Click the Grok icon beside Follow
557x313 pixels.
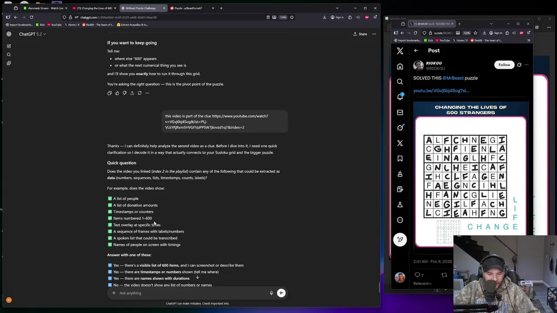519,65
